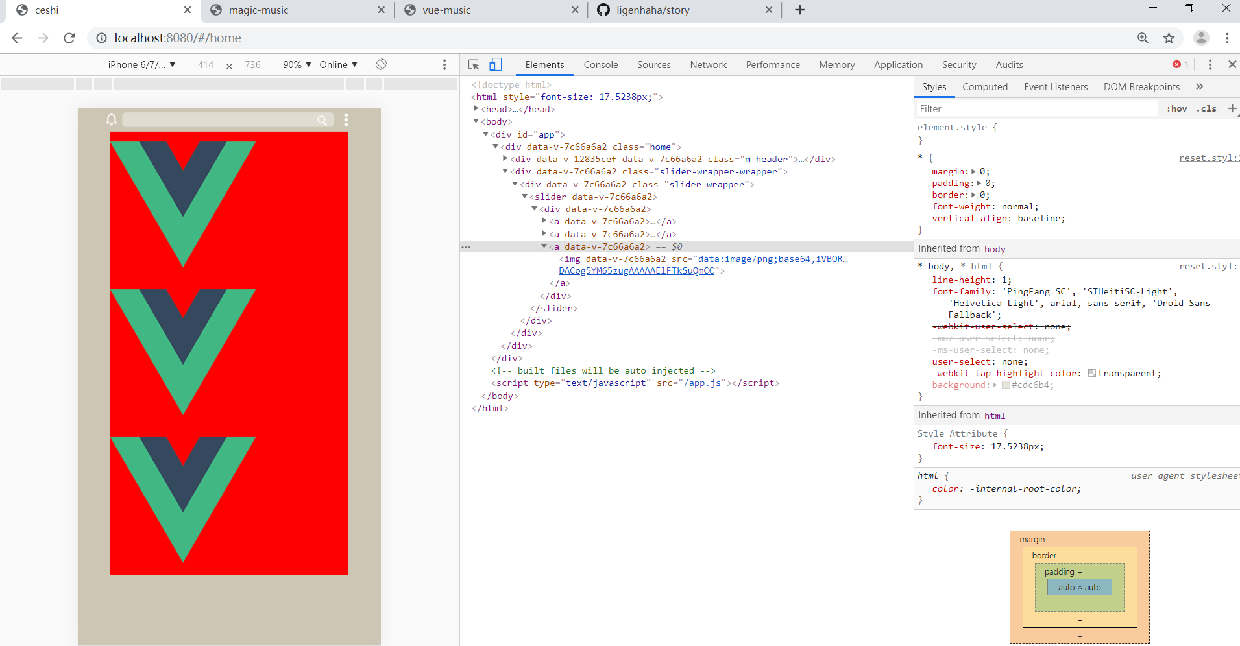Switch to the Application tab
The width and height of the screenshot is (1240, 646).
(x=898, y=65)
